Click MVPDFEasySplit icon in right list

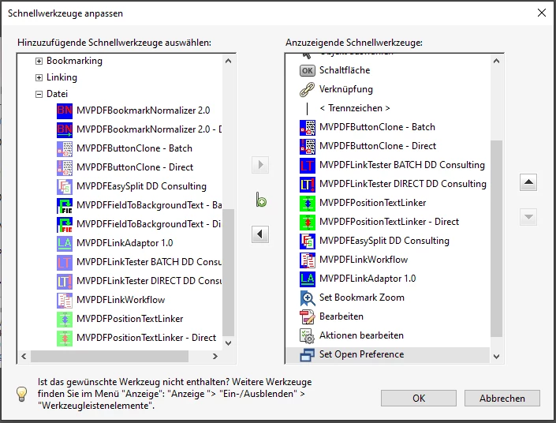[308, 241]
